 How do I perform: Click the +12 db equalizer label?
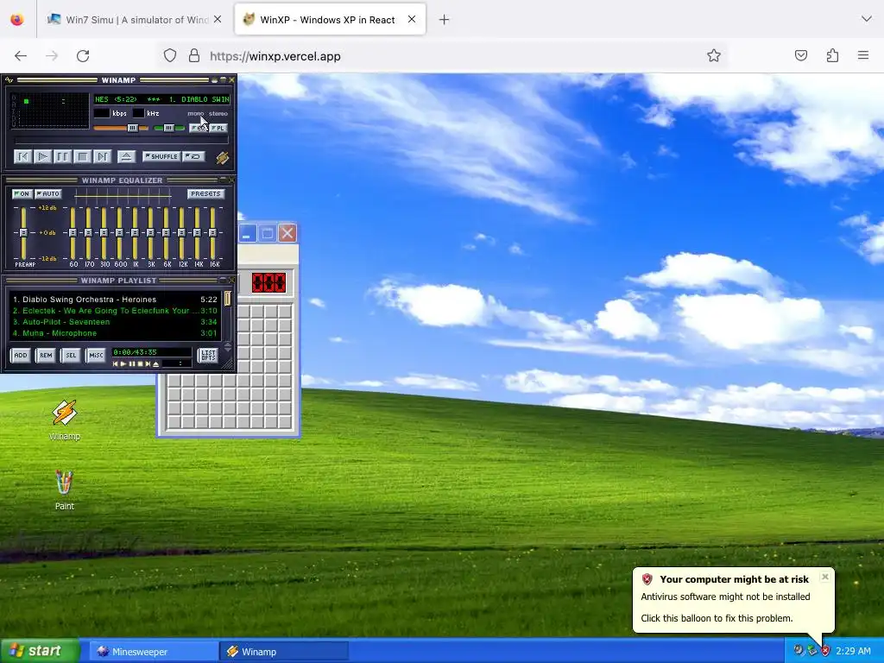click(x=47, y=208)
